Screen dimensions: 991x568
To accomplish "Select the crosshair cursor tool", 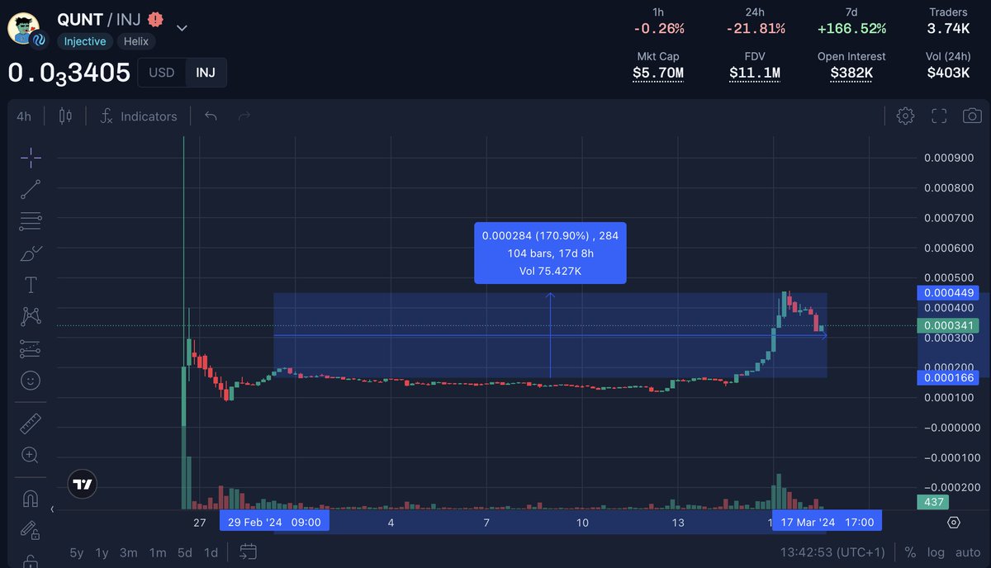I will (x=30, y=157).
